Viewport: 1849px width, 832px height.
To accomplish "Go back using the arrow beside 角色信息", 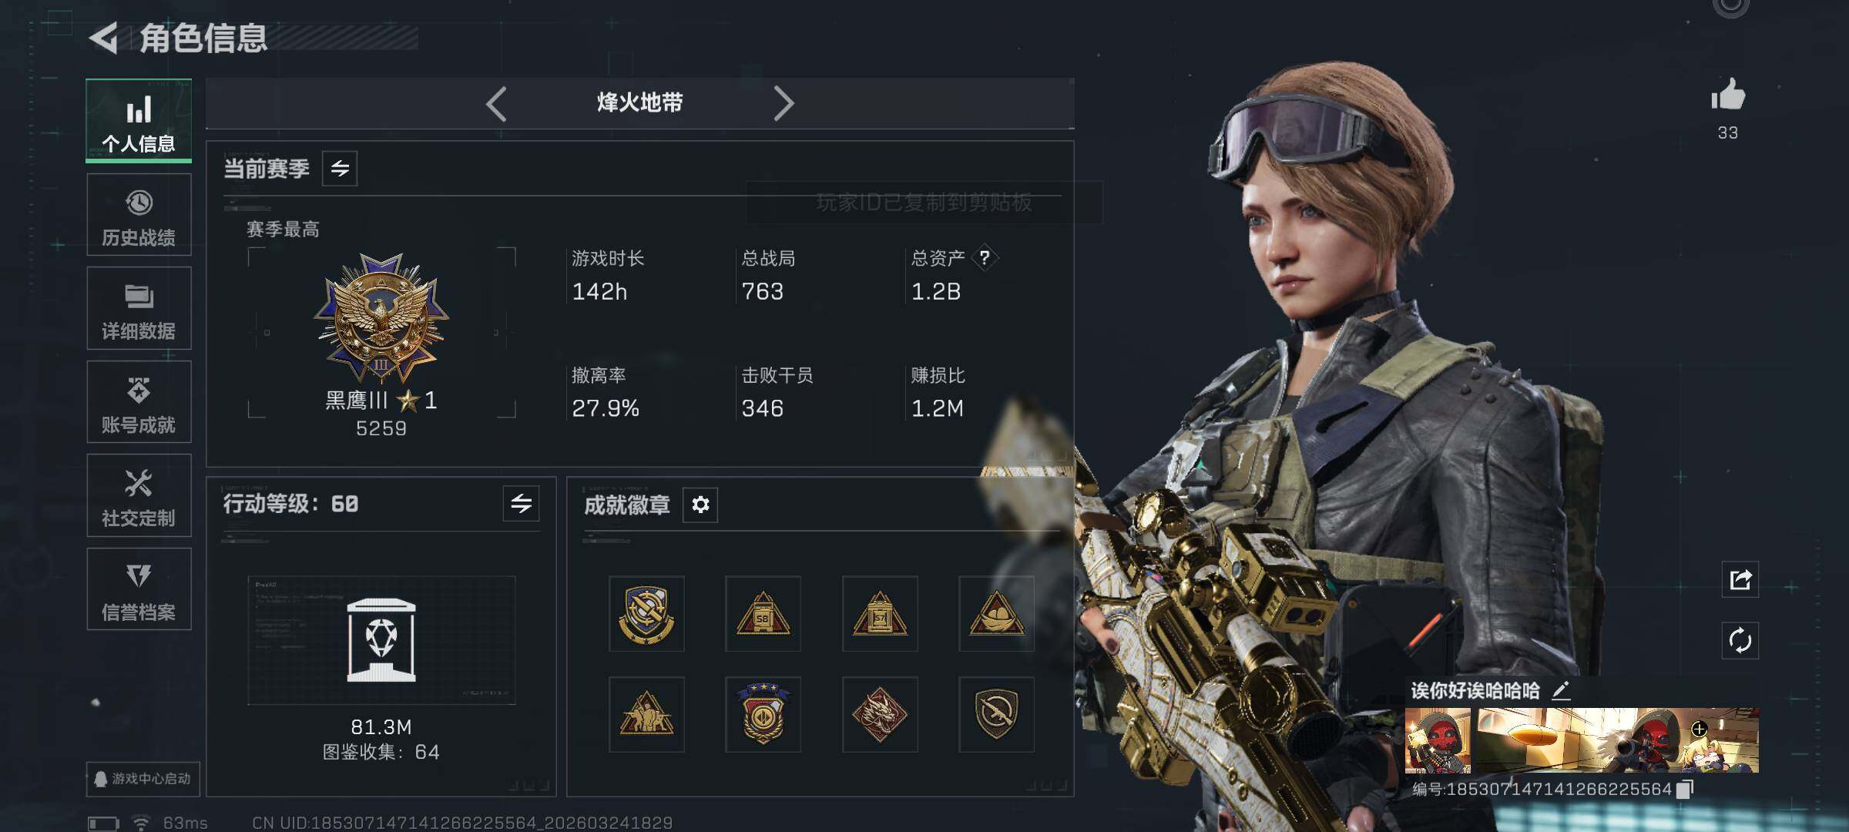I will click(104, 38).
